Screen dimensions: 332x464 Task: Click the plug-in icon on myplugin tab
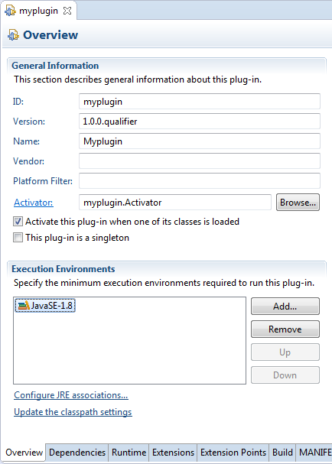pos(10,11)
